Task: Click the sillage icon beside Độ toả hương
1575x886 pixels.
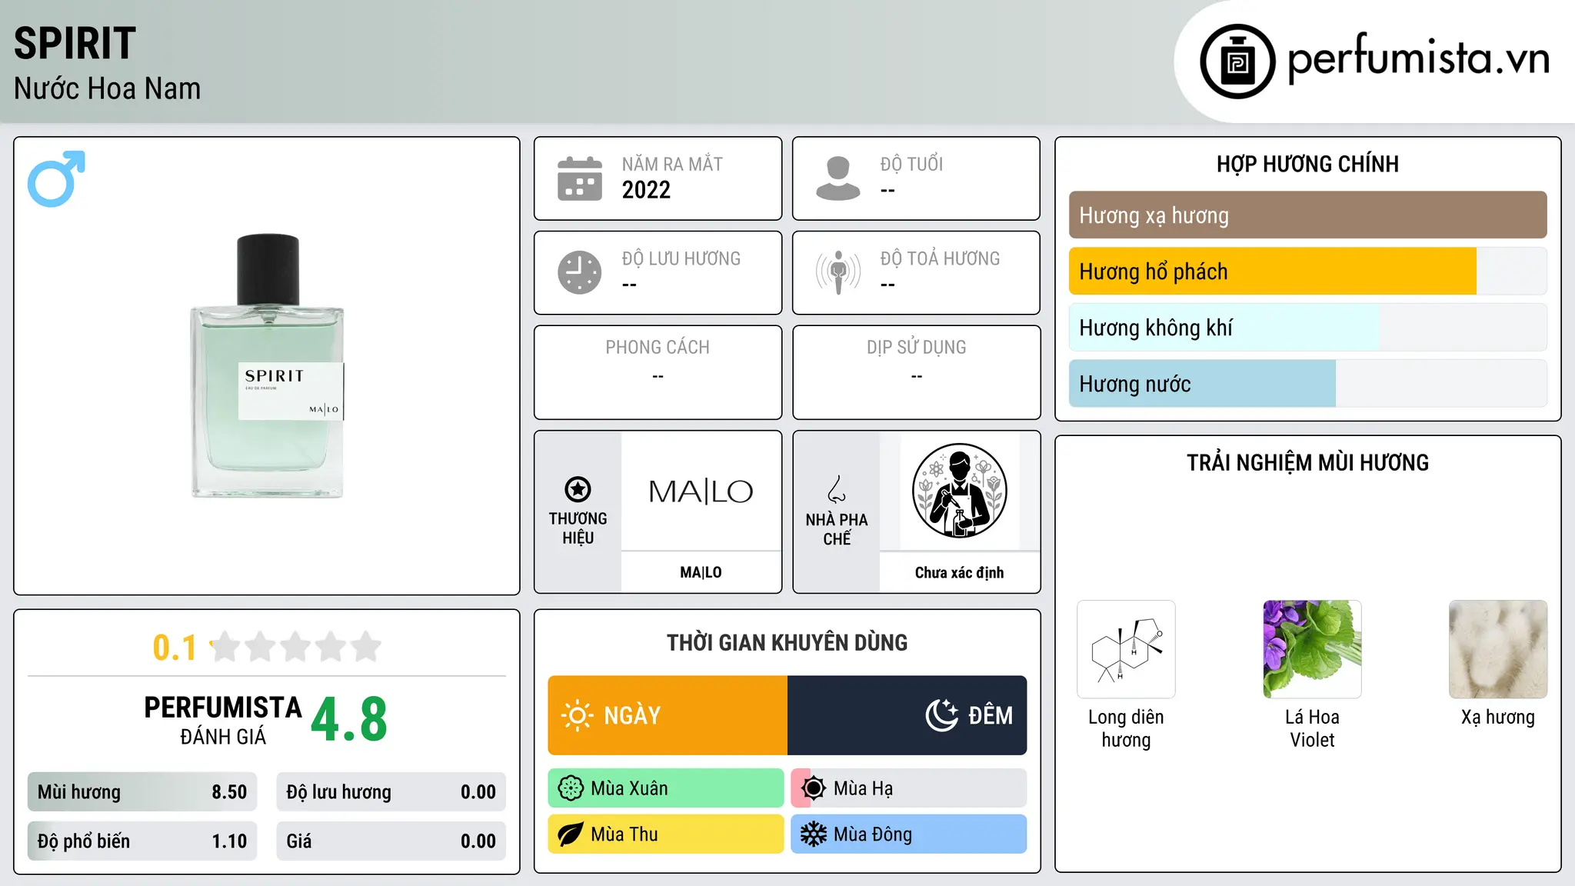Action: pos(838,272)
